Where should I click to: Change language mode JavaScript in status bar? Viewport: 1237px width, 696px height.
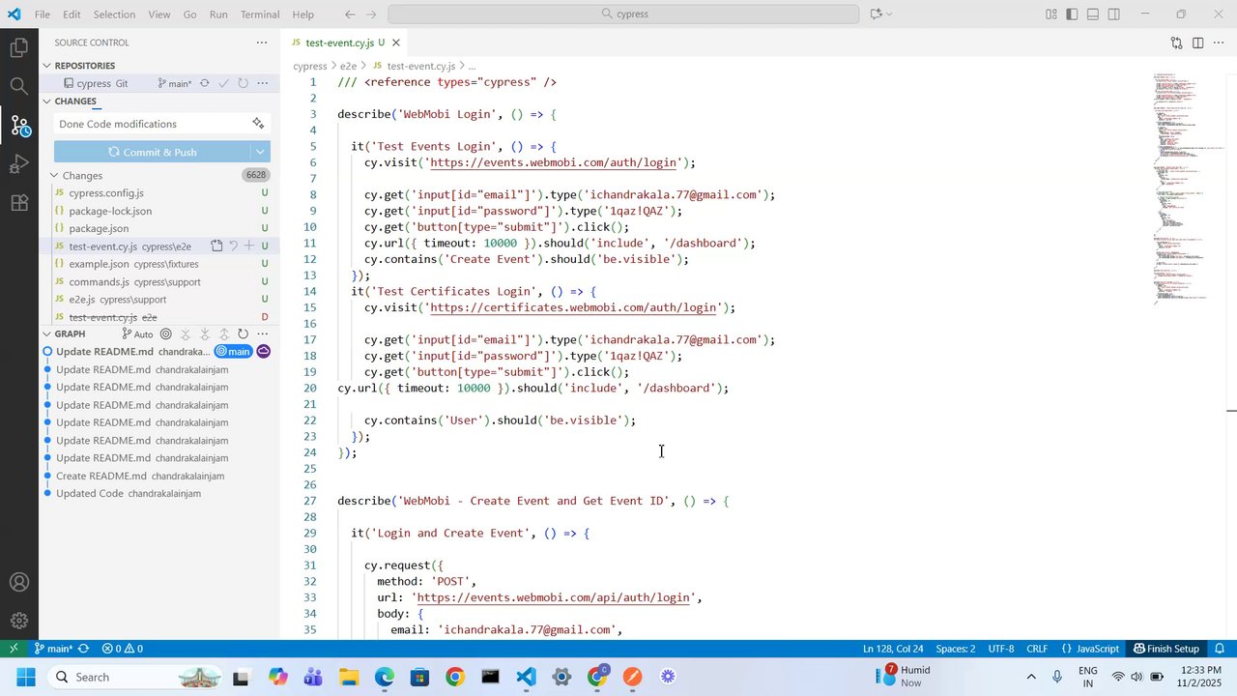(x=1090, y=649)
